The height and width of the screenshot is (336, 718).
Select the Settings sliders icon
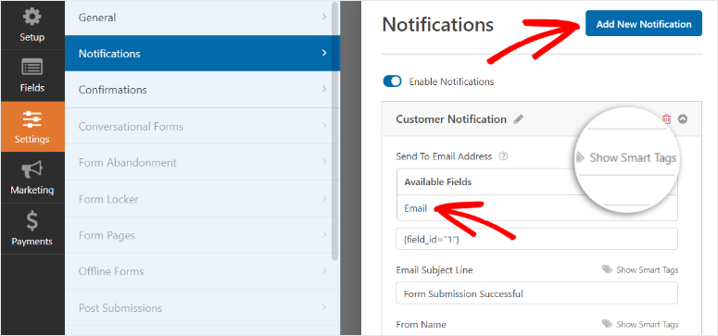click(x=32, y=119)
